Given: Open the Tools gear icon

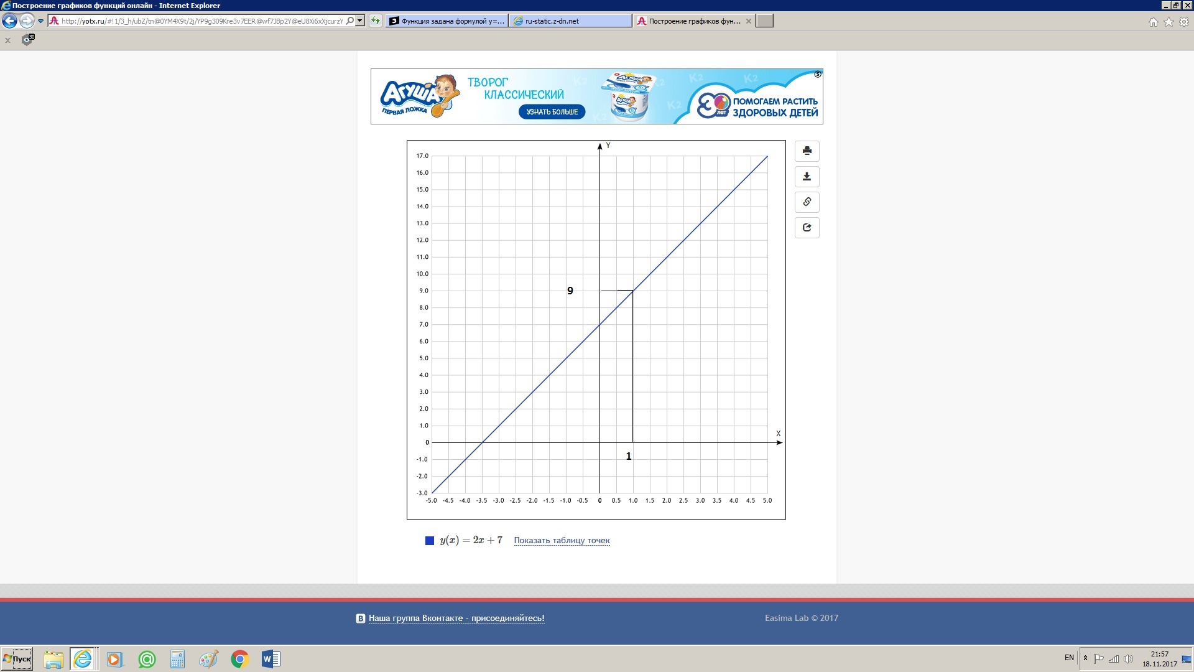Looking at the screenshot, I should coord(1184,22).
